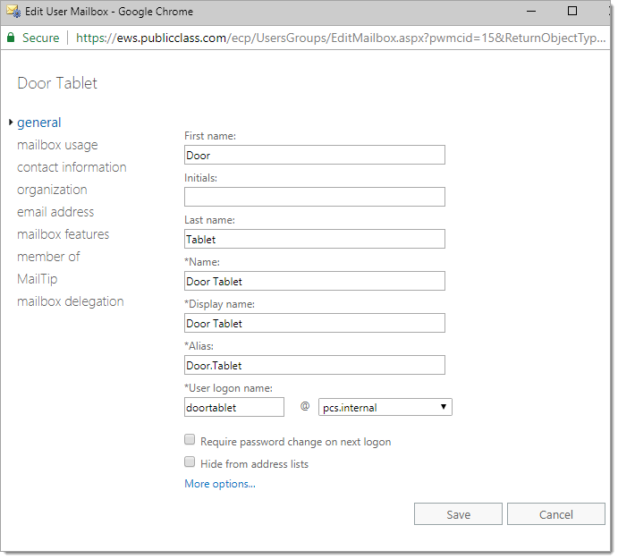Switch to mailbox usage section
This screenshot has width=618, height=559.
pos(57,145)
